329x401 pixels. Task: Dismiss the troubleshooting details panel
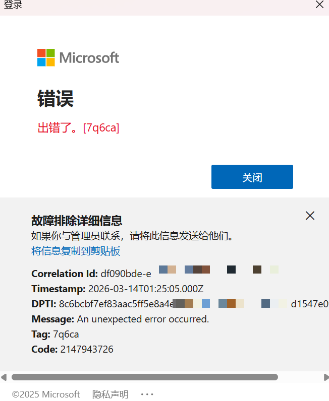tap(310, 216)
